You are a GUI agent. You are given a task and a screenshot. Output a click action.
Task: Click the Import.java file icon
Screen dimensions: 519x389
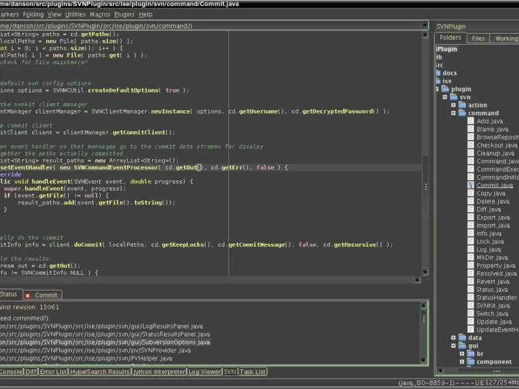tap(471, 225)
